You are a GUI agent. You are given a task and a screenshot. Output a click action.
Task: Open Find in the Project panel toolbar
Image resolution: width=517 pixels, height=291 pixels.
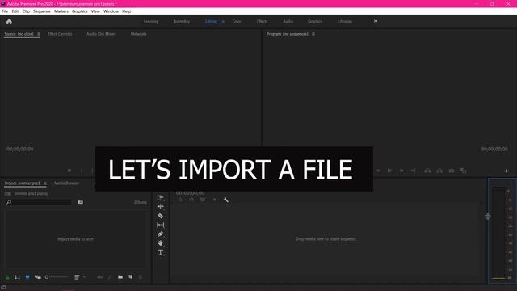click(110, 277)
